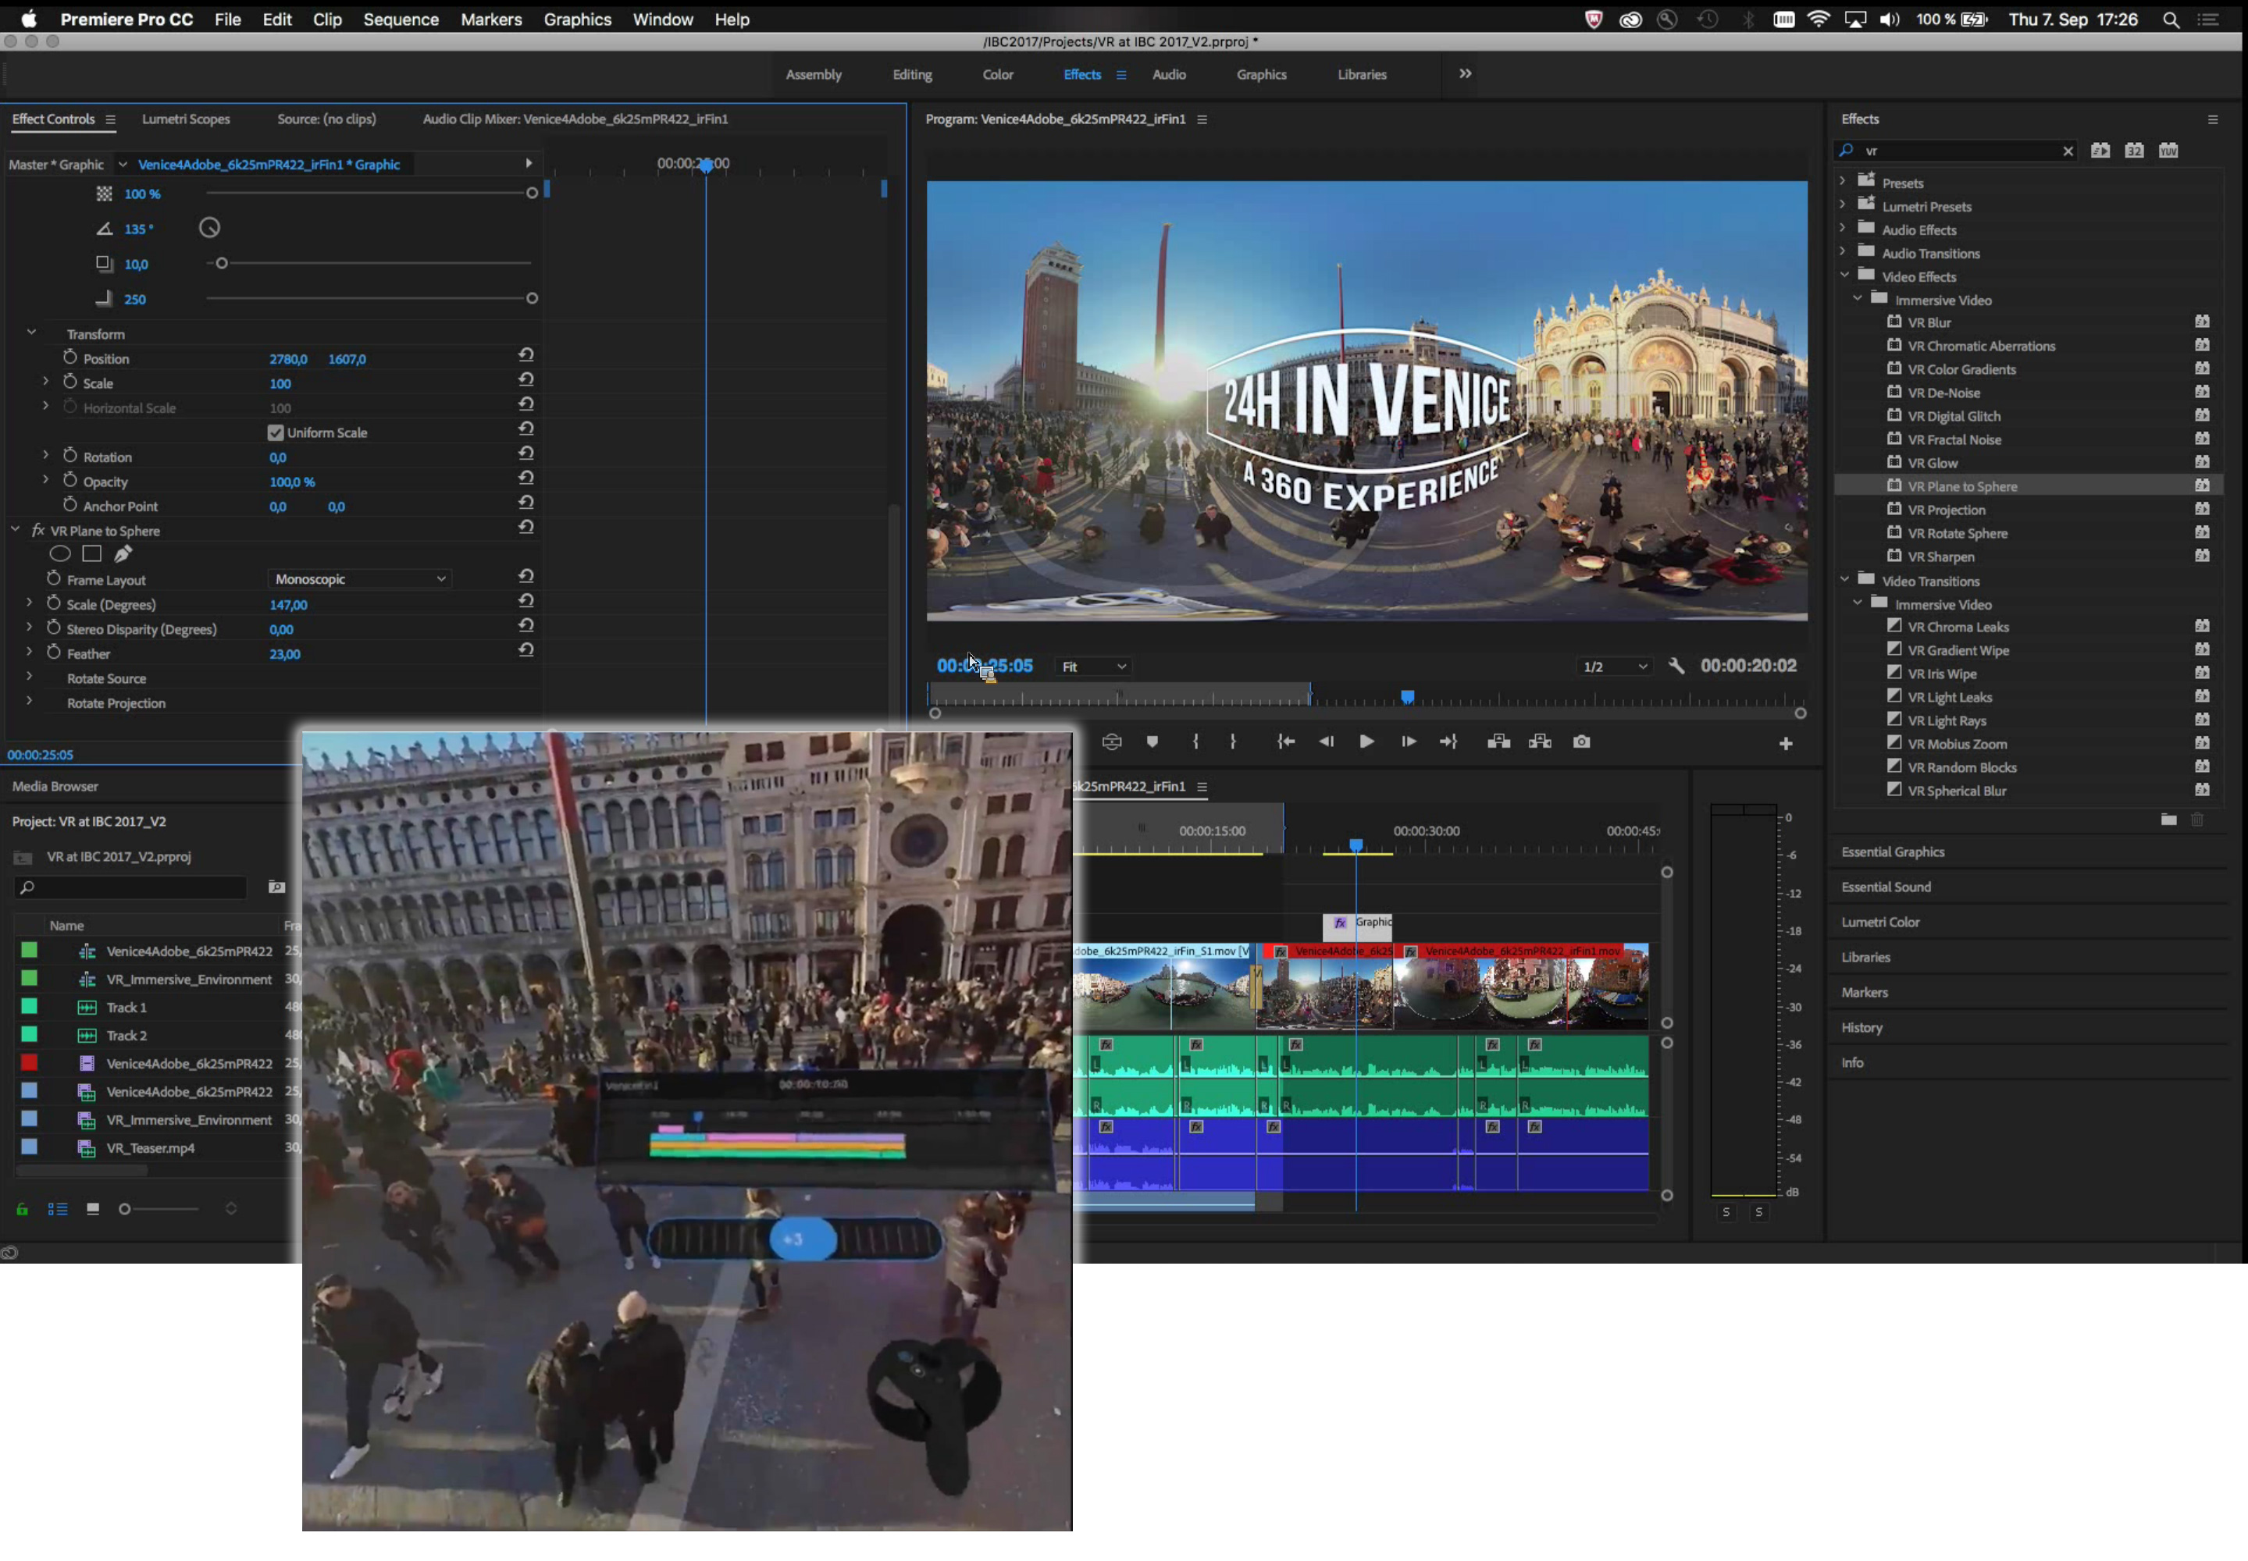Reset the Position parameter

coord(526,355)
